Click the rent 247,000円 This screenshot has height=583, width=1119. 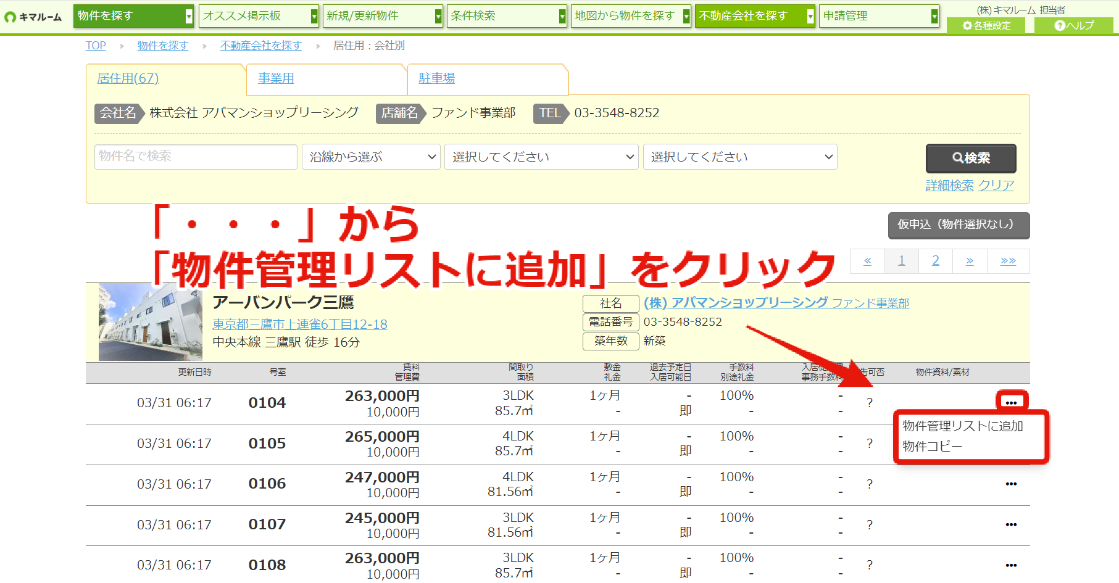coord(382,477)
